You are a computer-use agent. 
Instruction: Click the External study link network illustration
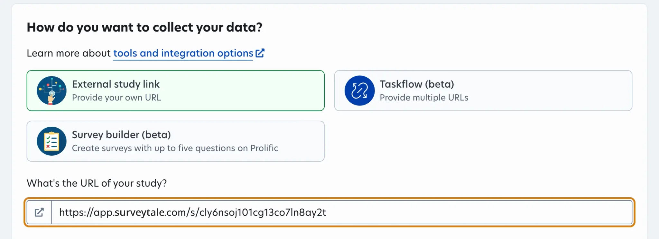point(51,91)
